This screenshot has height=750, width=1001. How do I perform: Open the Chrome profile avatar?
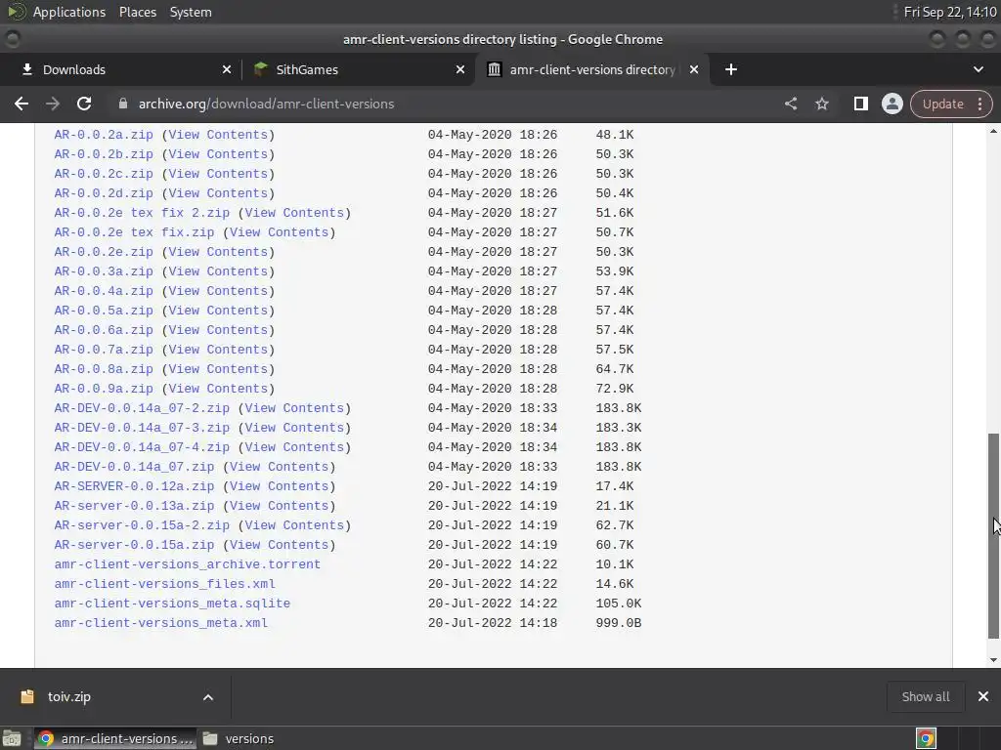pos(892,104)
